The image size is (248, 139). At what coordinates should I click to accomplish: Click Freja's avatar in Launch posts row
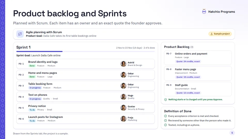click(123, 119)
